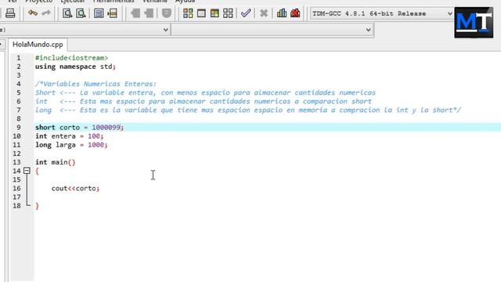Rebuild all with the grey squares icon

228,13
